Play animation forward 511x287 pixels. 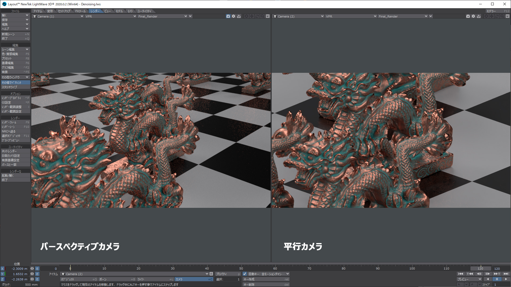[x=506, y=279]
